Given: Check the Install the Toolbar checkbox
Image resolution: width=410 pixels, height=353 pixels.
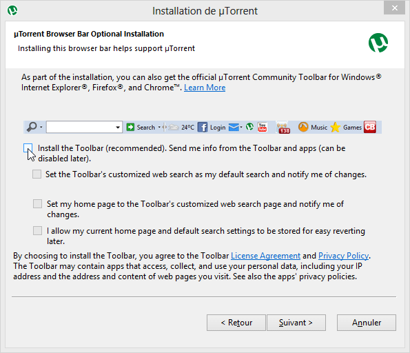Looking at the screenshot, I should 28,148.
